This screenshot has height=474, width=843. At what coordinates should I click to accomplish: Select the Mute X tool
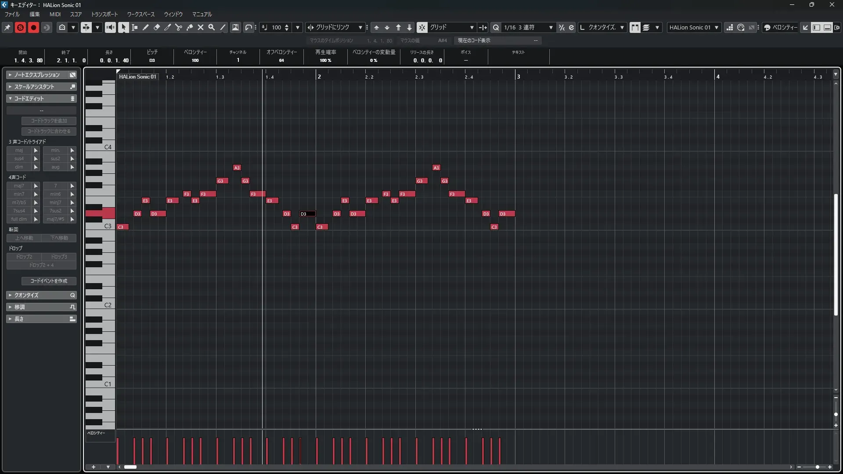click(x=201, y=27)
